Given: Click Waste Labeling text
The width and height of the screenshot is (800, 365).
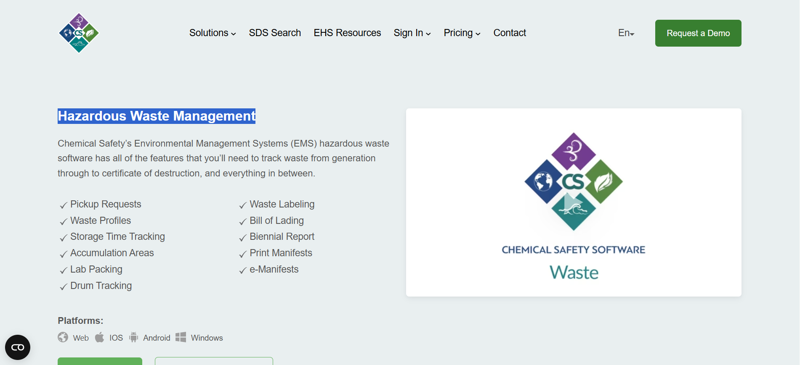Looking at the screenshot, I should (x=282, y=204).
